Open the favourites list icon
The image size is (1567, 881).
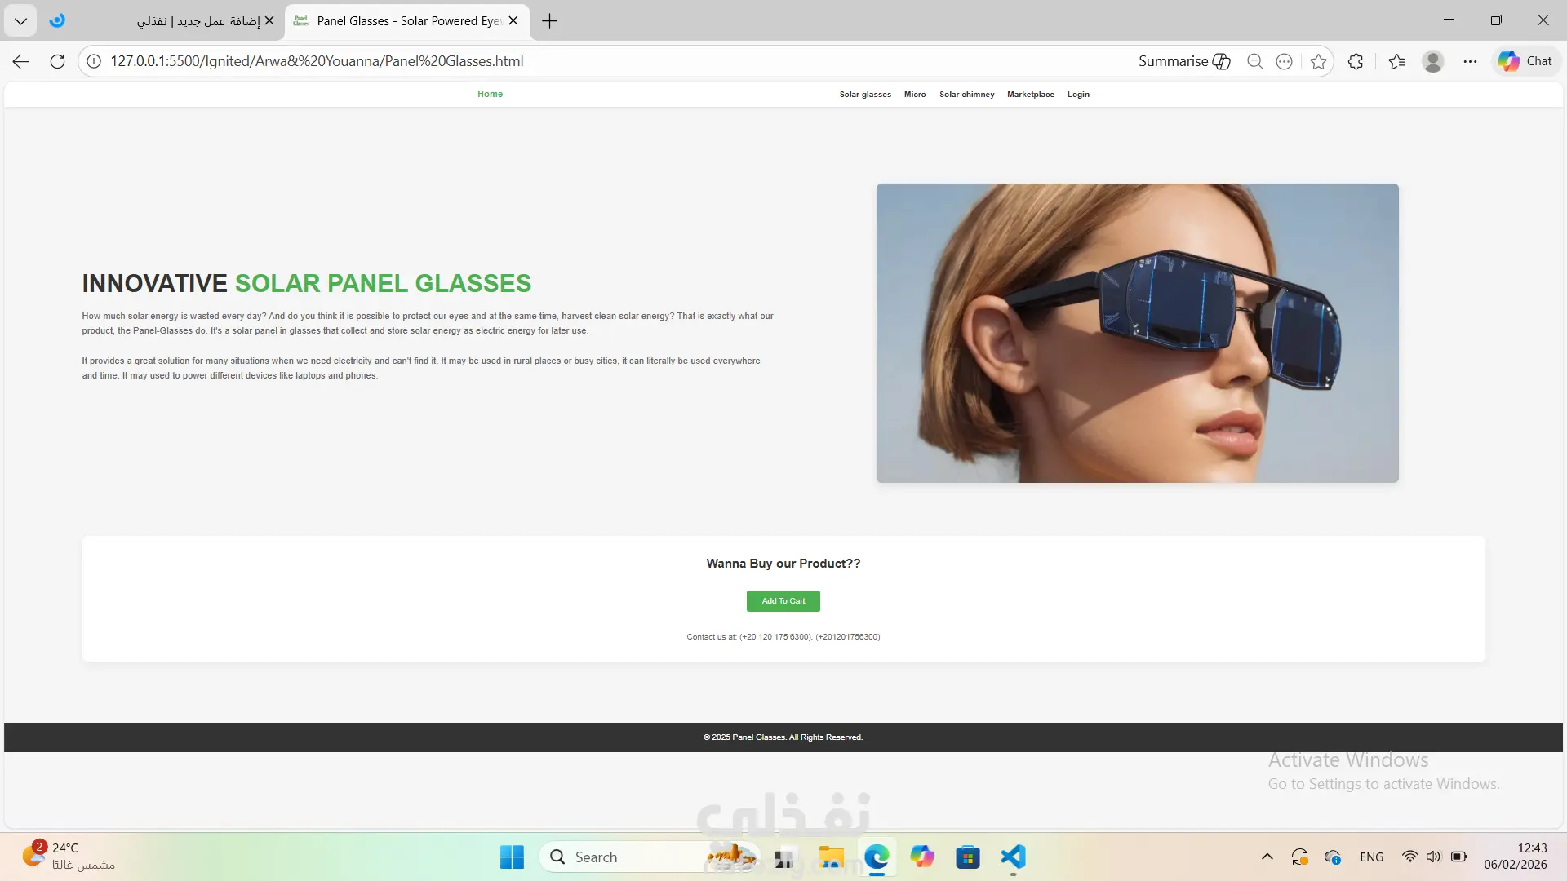point(1396,61)
